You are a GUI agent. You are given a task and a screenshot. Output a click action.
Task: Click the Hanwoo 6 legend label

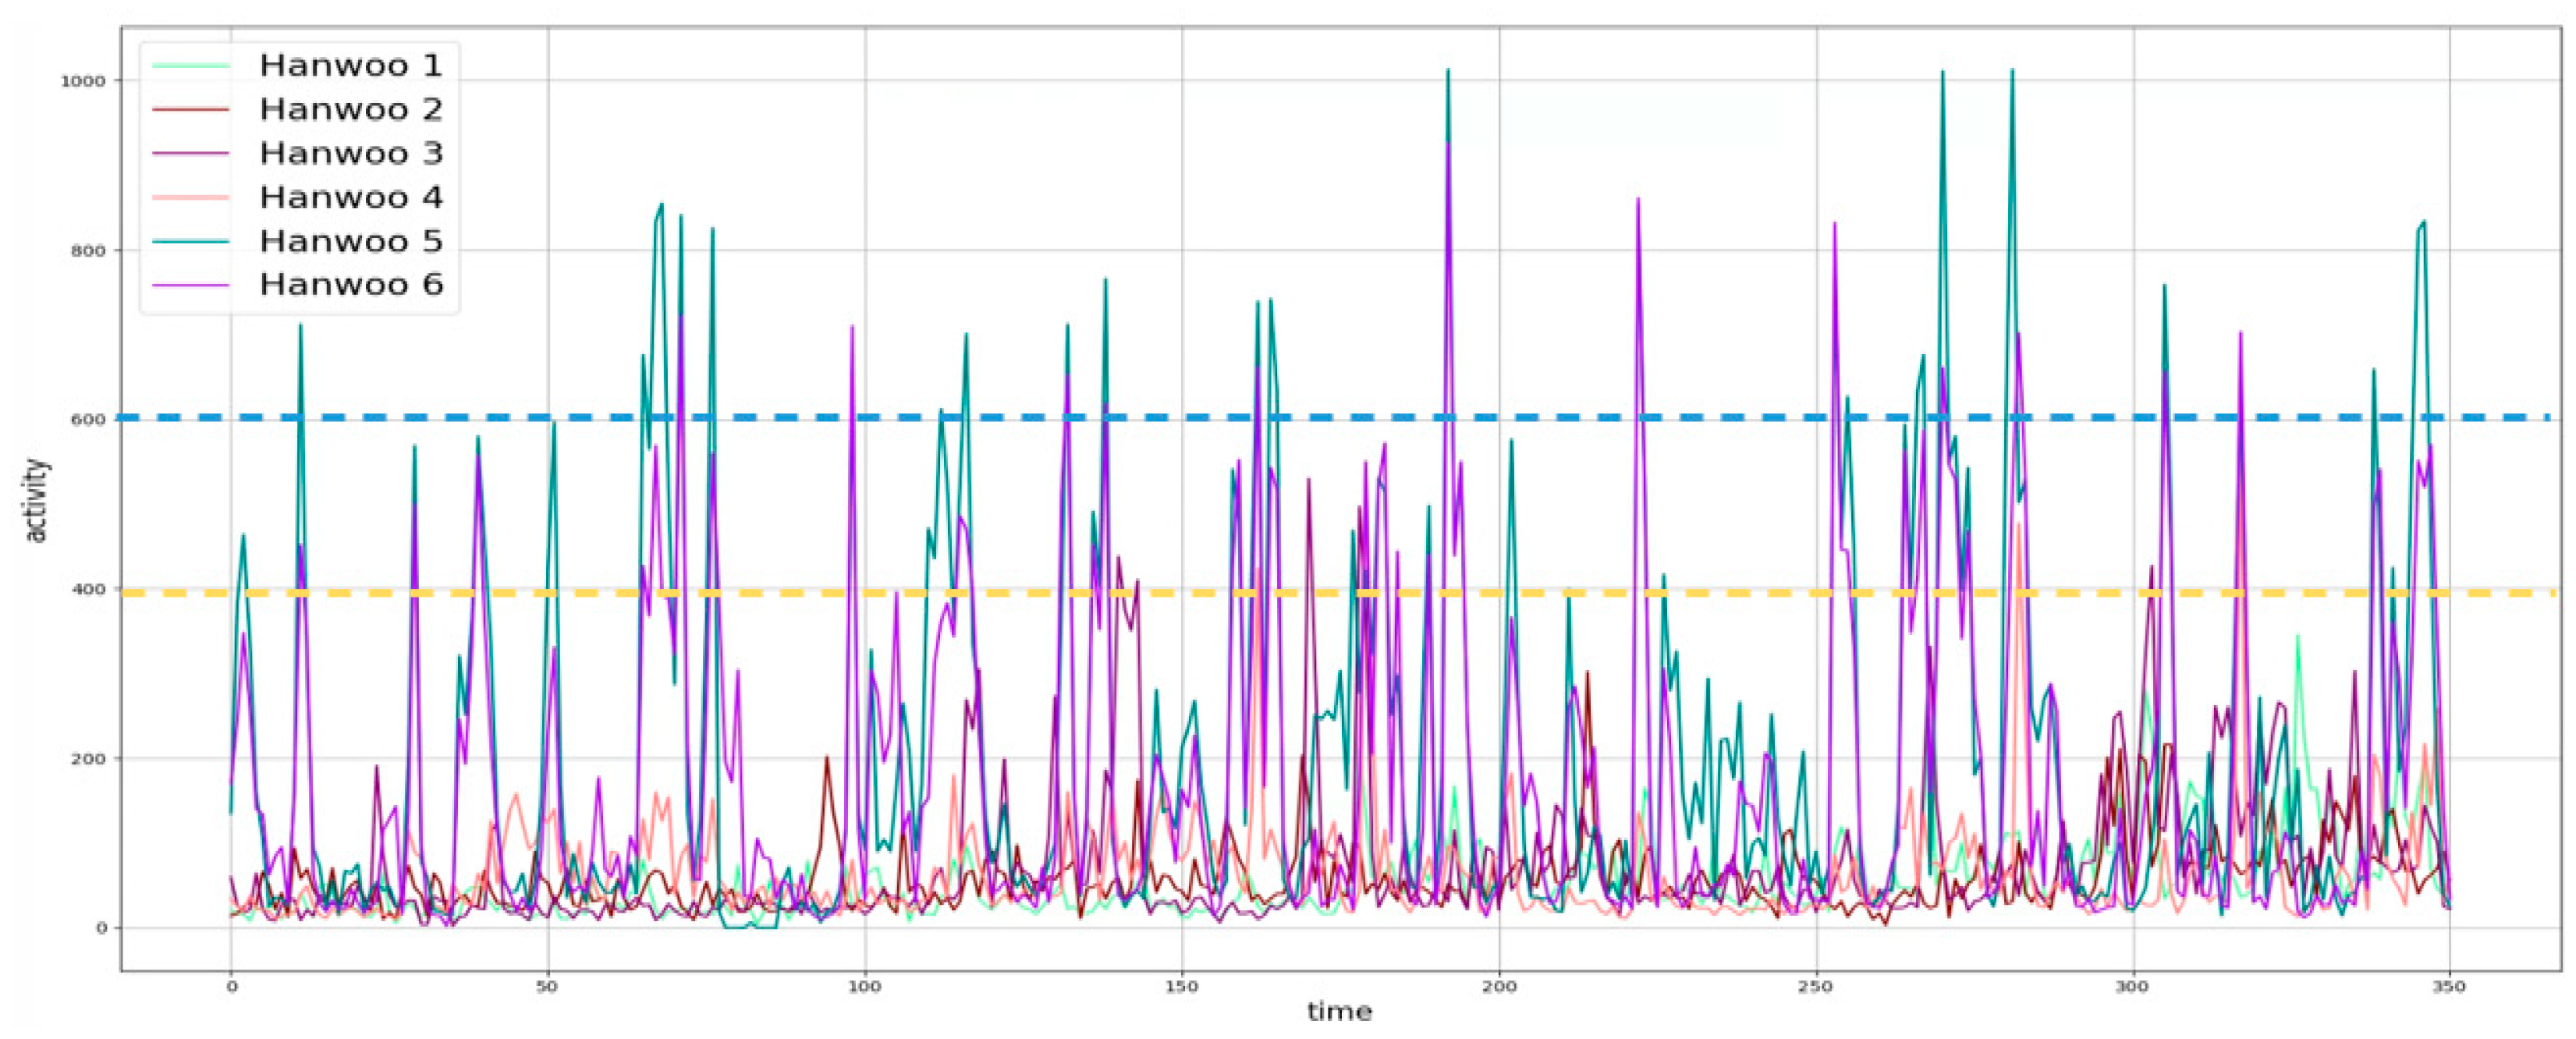point(350,284)
